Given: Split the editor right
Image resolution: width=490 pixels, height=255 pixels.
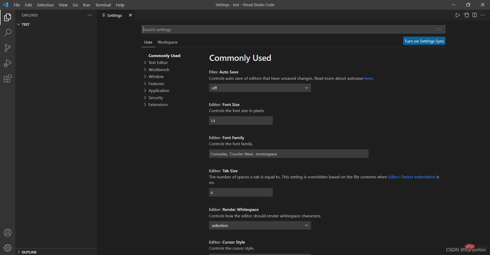Looking at the screenshot, I should 474,15.
